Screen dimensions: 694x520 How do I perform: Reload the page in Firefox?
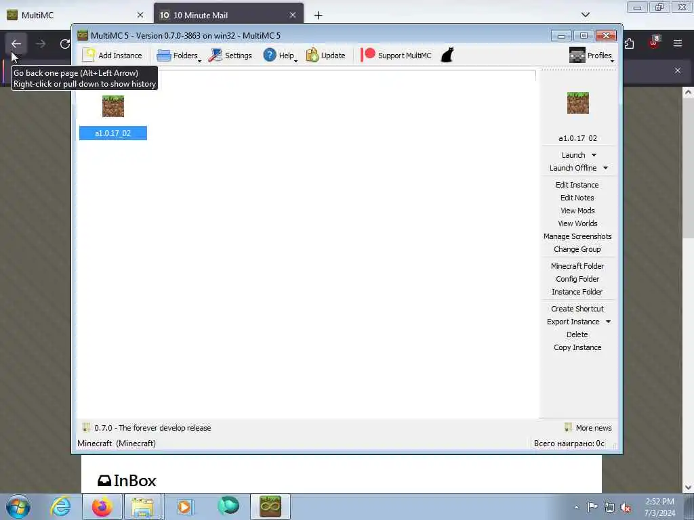click(x=65, y=44)
